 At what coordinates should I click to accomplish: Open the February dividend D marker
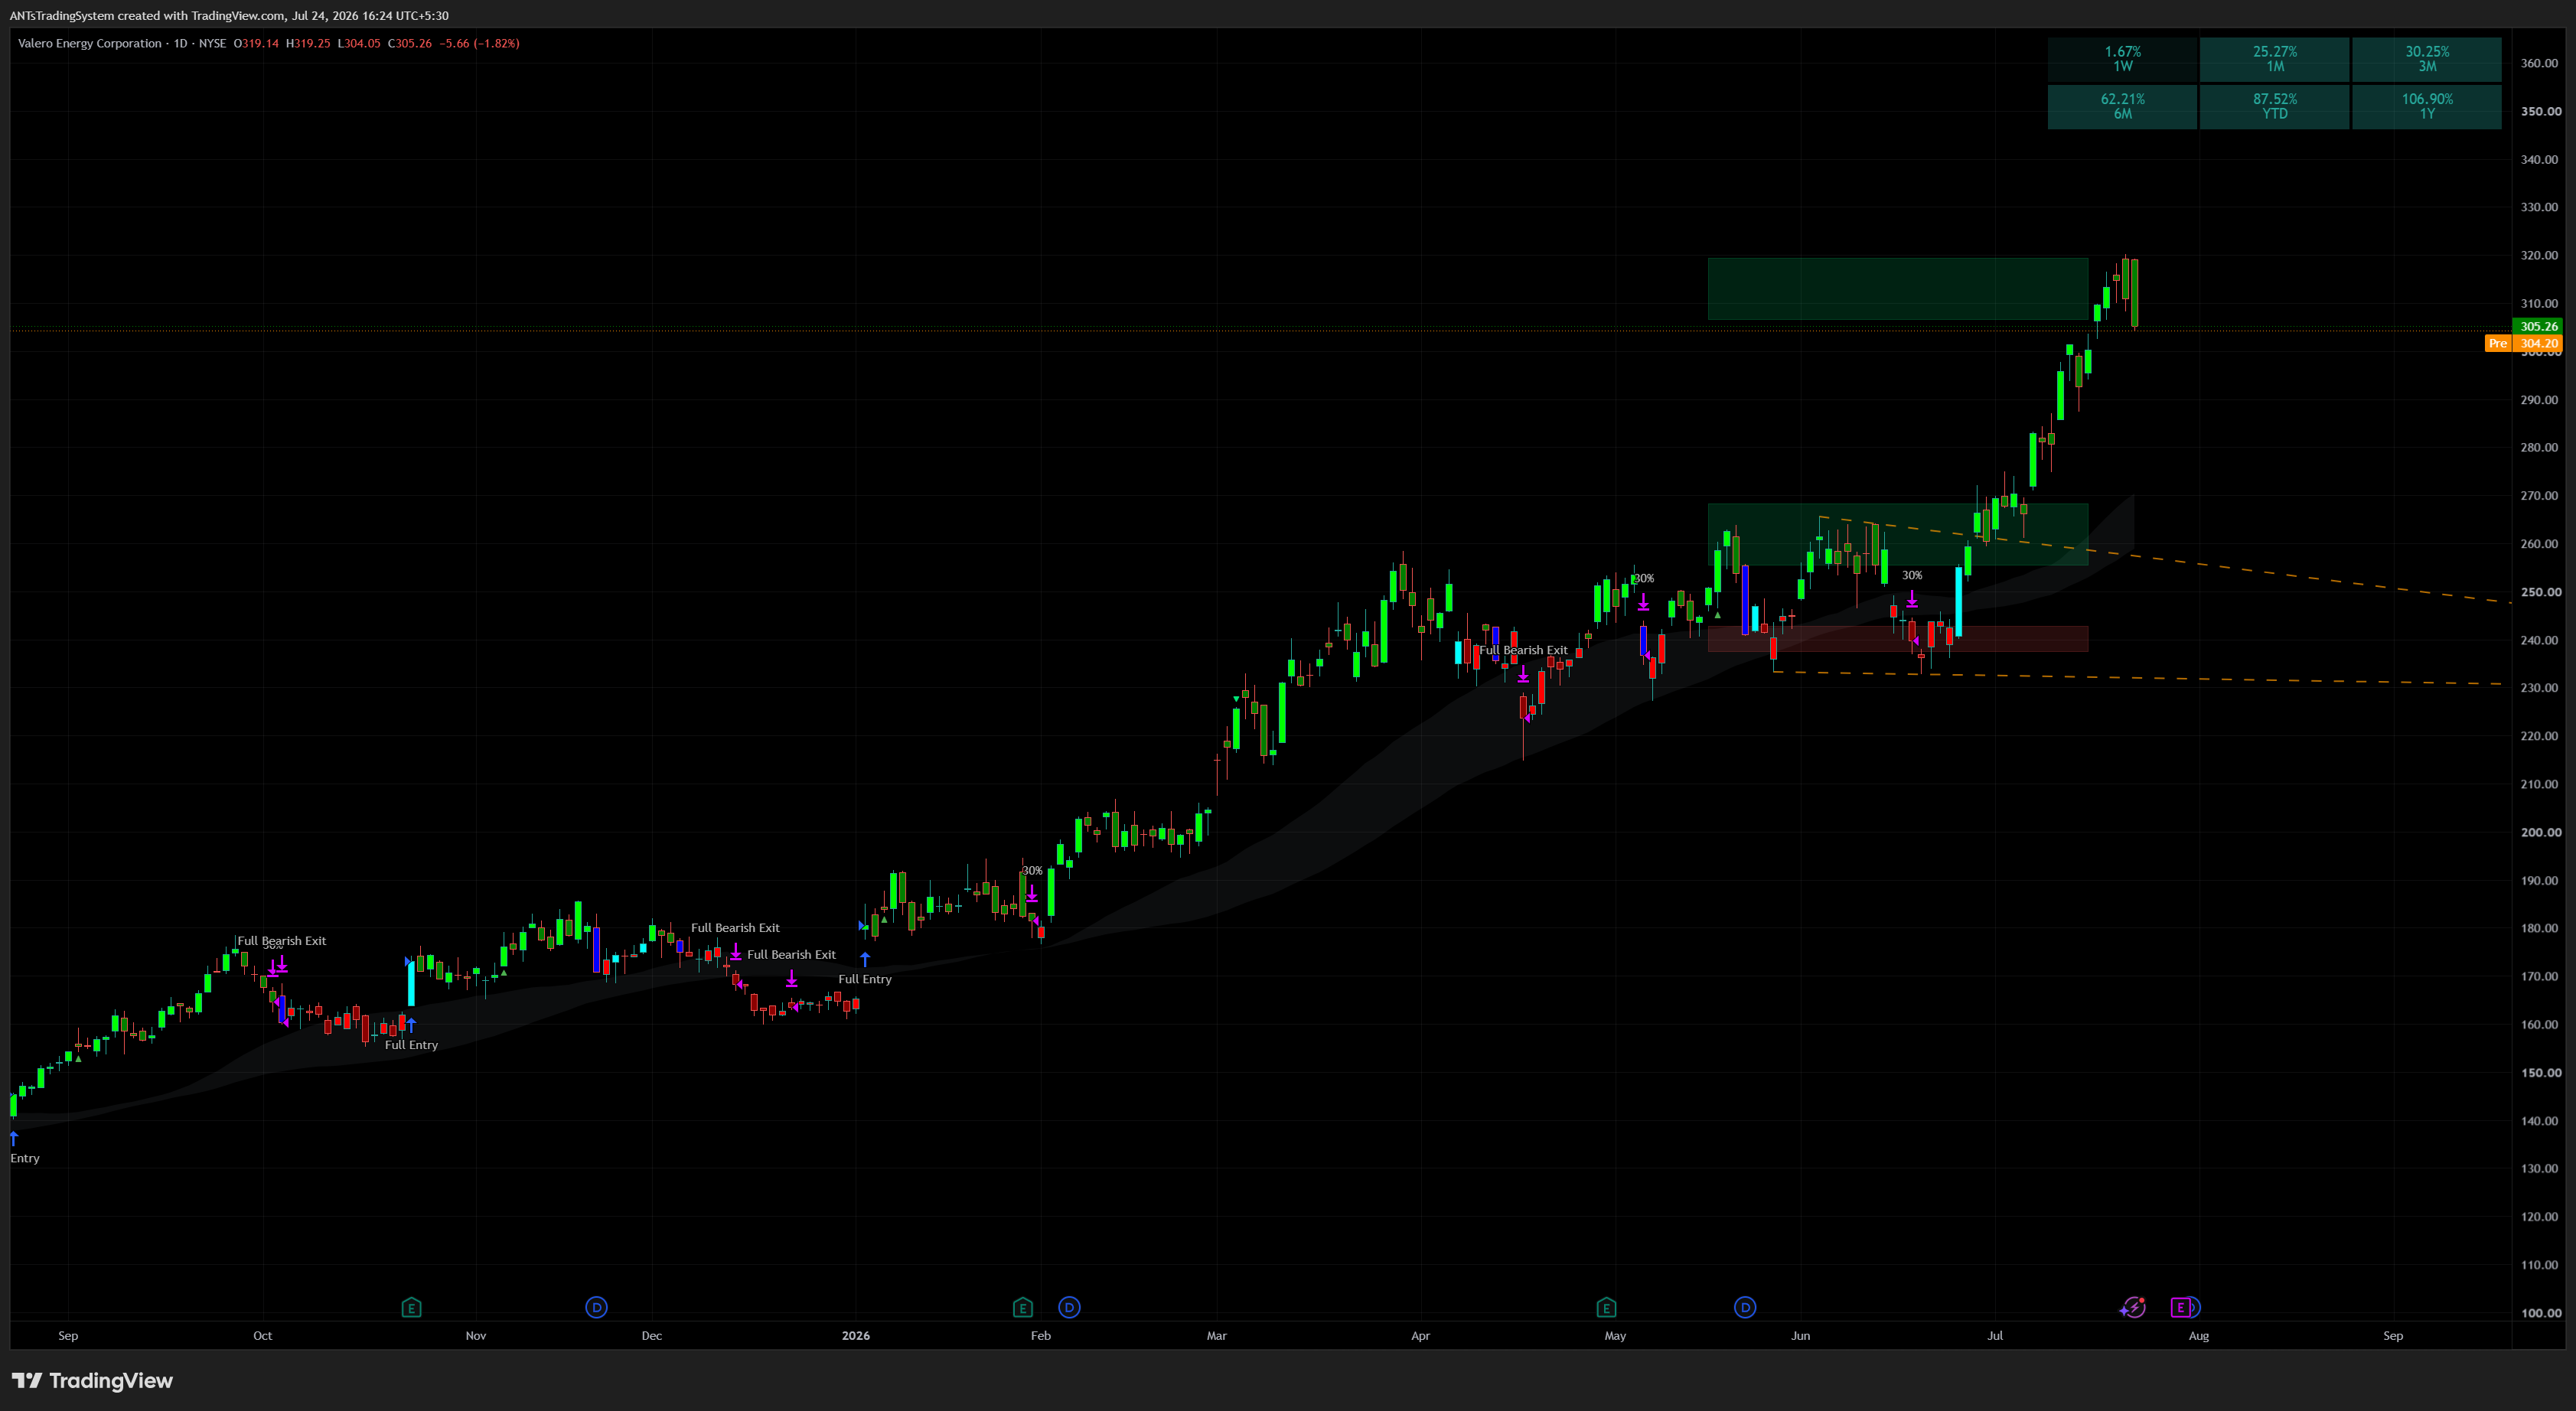(x=1069, y=1307)
